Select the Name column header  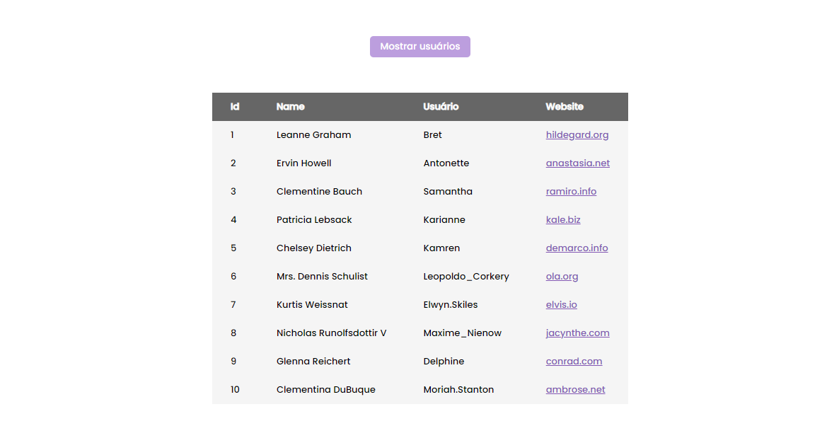click(x=291, y=107)
